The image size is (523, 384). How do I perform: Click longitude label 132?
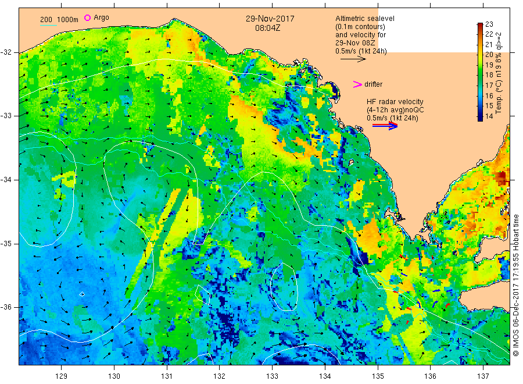(x=220, y=376)
